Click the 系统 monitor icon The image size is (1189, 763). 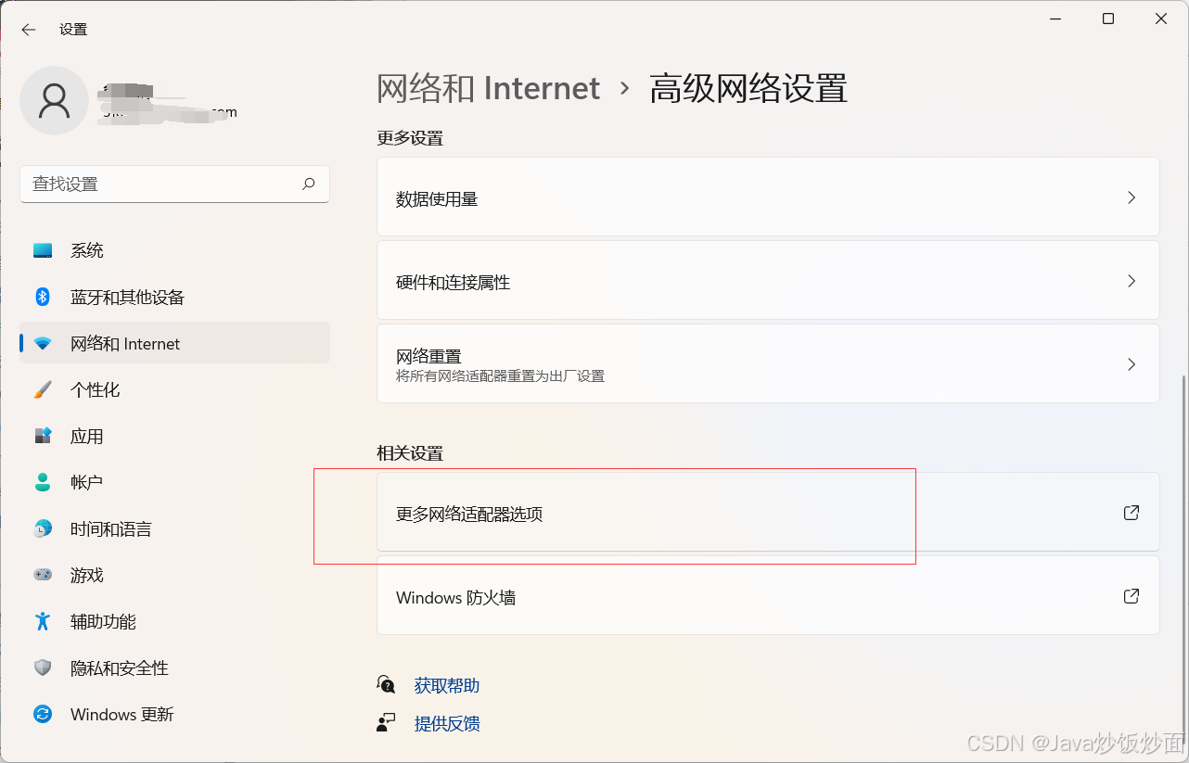(43, 250)
